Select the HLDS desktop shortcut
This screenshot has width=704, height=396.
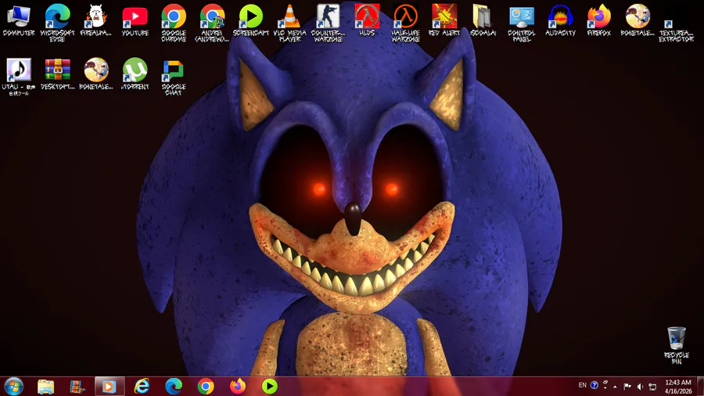point(367,20)
